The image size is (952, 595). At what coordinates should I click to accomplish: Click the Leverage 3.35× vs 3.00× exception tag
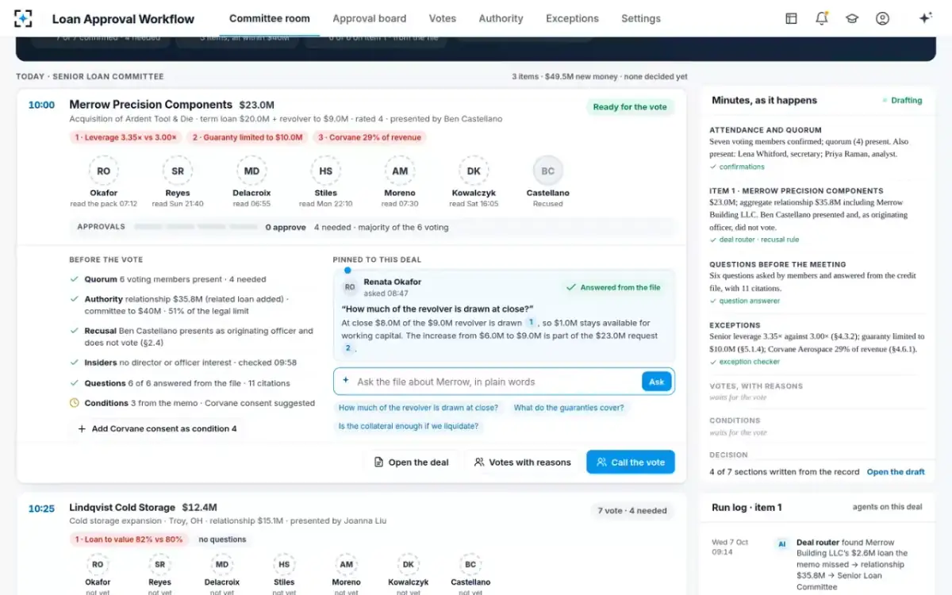pos(125,137)
